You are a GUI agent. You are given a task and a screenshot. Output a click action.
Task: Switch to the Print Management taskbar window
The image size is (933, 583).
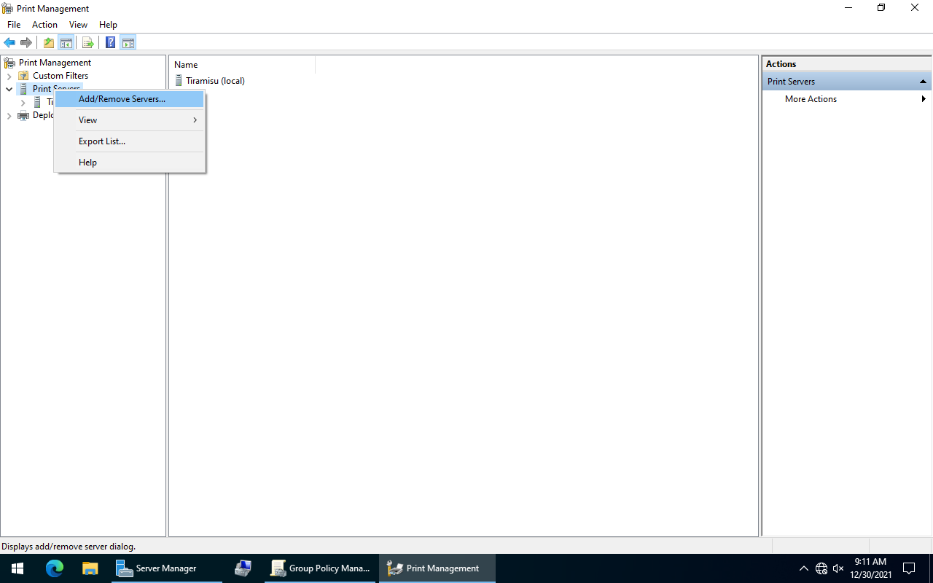[435, 568]
